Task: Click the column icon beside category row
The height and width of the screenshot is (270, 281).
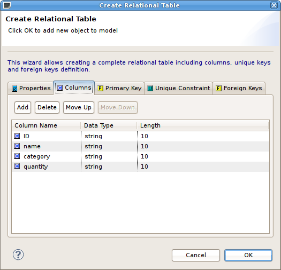Action: pos(17,156)
